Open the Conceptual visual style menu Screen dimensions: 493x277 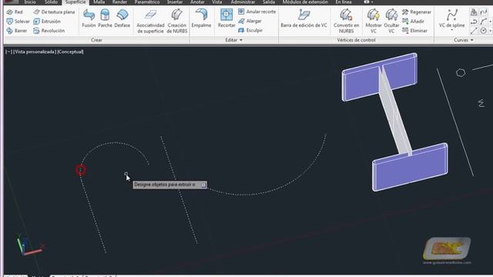[70, 52]
